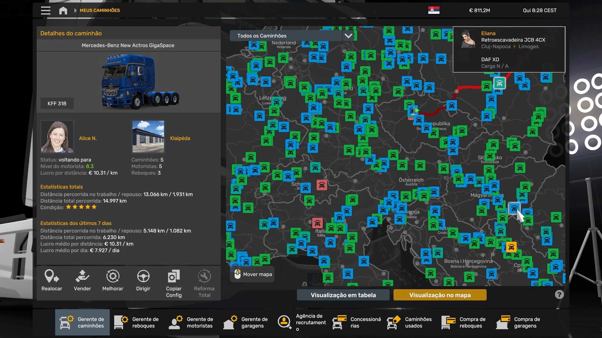Image resolution: width=602 pixels, height=338 pixels.
Task: Click the Klaipėda garage link
Action: [180, 138]
